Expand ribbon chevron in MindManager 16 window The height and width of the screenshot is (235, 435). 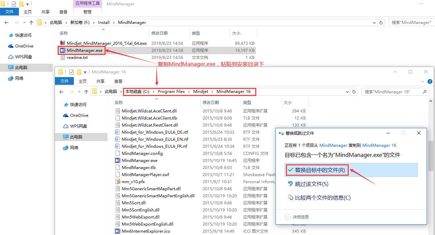[423, 81]
